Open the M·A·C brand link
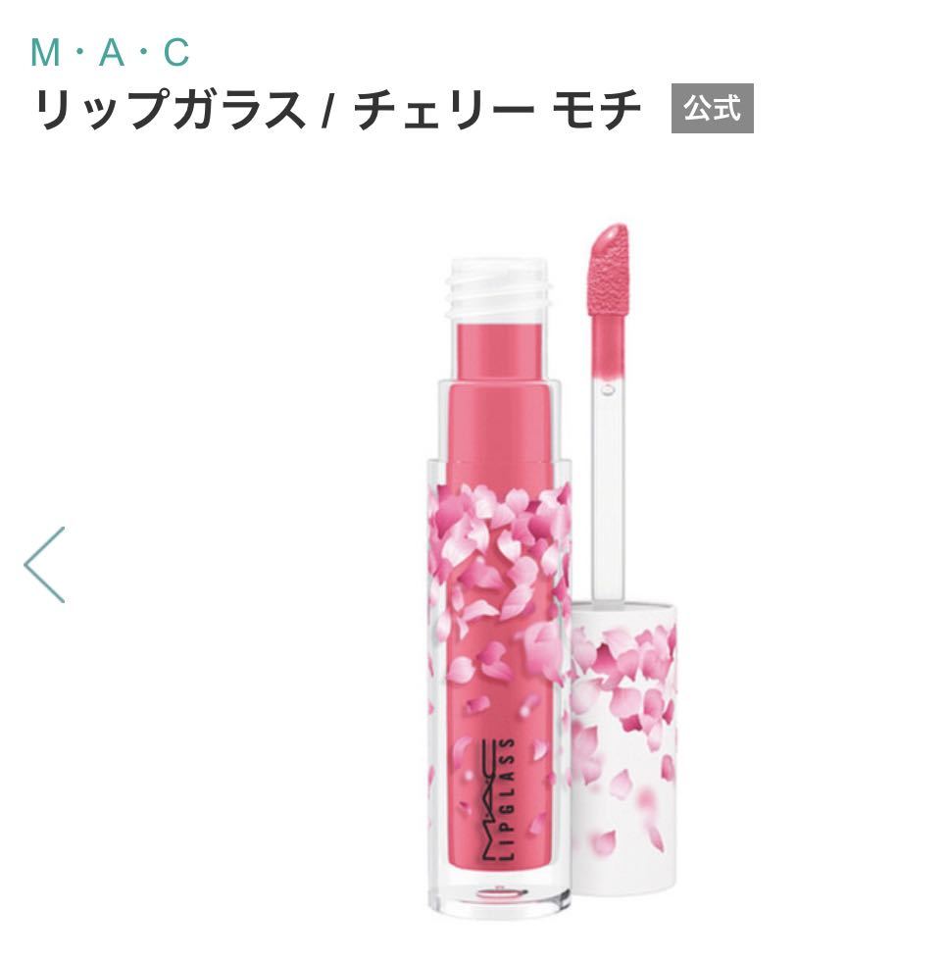946x963 pixels. (111, 52)
